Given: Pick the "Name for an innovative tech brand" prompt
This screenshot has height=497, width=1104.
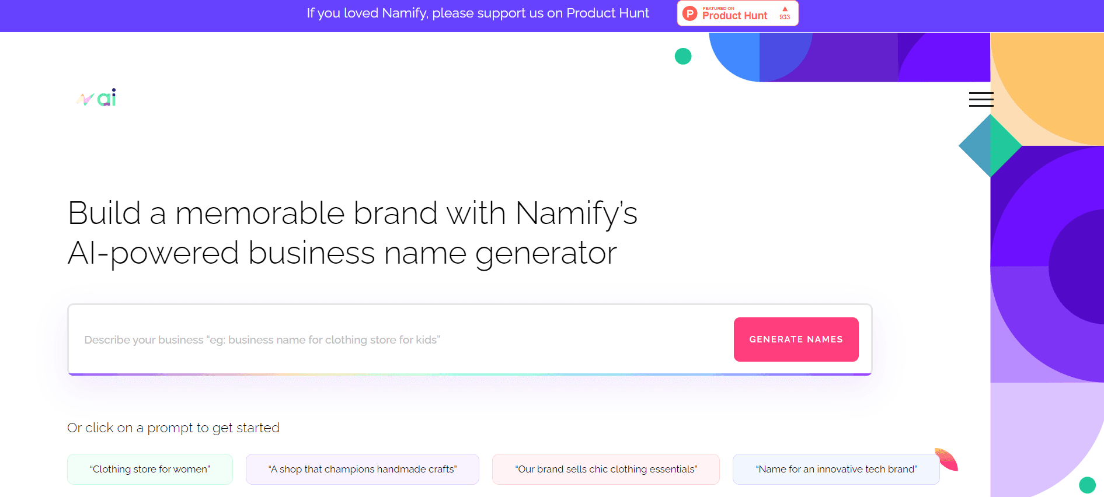Looking at the screenshot, I should pos(836,469).
